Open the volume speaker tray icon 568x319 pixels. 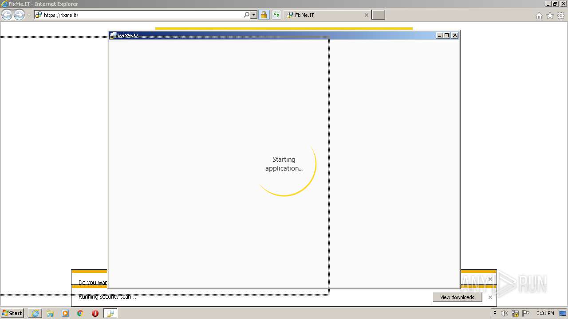point(505,313)
